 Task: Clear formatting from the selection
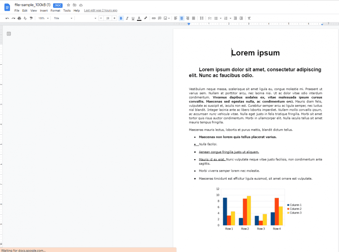click(249, 18)
